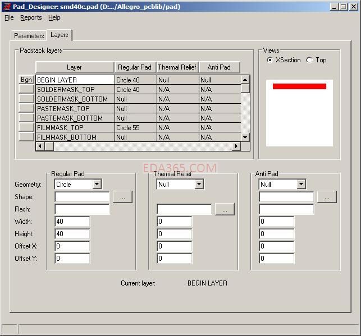The width and height of the screenshot is (361, 336).
Task: Open the Reports menu
Action: [31, 17]
